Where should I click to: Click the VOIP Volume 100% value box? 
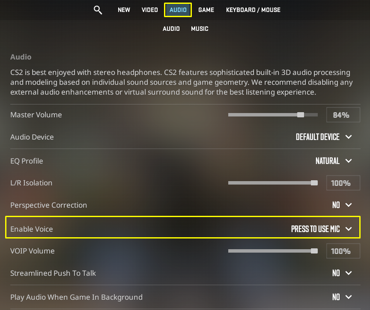tap(343, 251)
